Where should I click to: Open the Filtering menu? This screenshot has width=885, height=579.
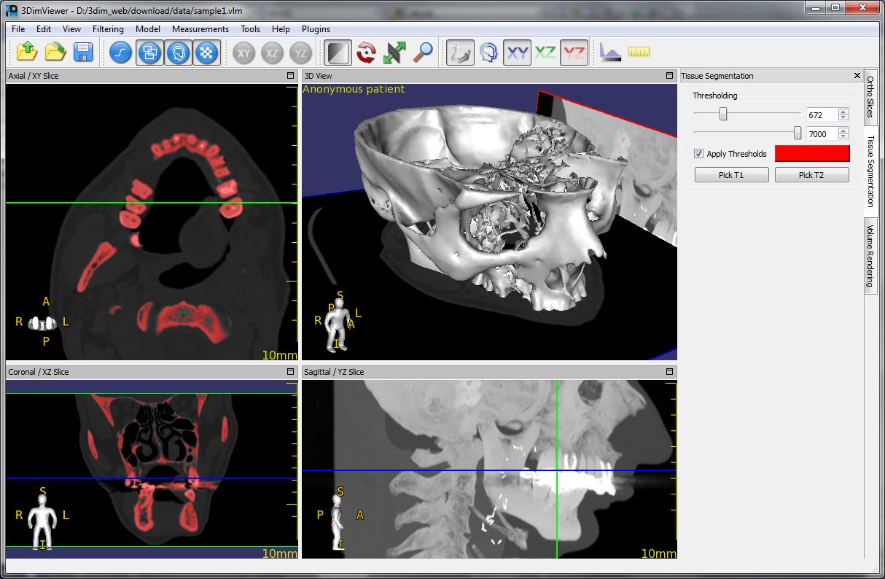click(108, 29)
